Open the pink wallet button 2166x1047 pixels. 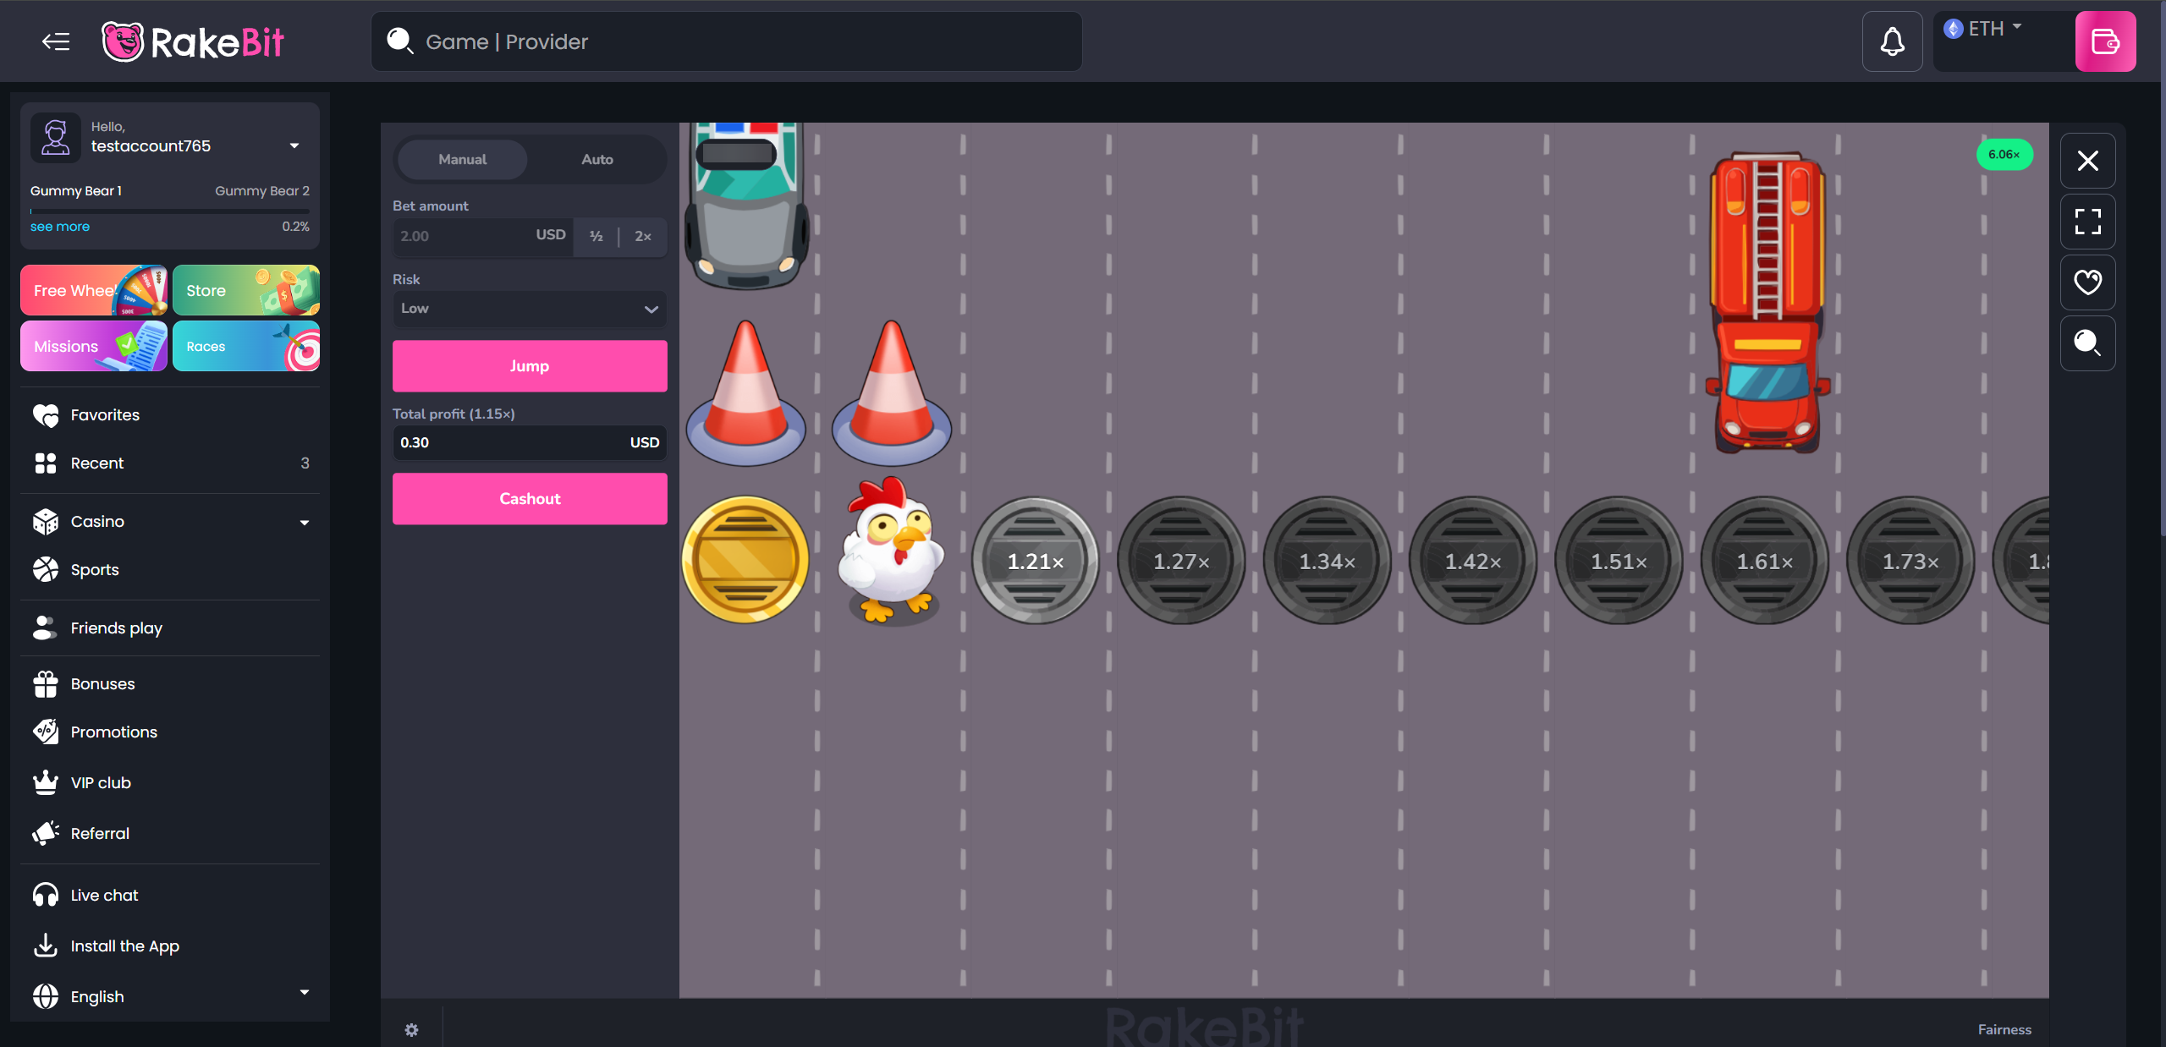click(x=2105, y=41)
